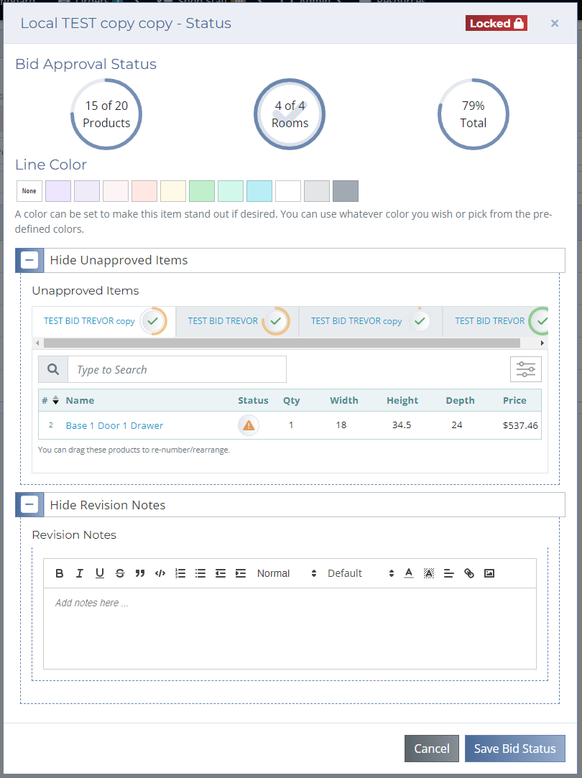Switch to the second TEST BID TREVOR tab
This screenshot has height=778, width=582.
pos(223,321)
